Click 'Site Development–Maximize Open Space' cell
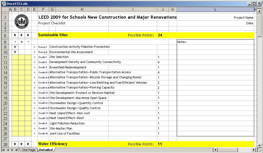 click(x=78, y=98)
